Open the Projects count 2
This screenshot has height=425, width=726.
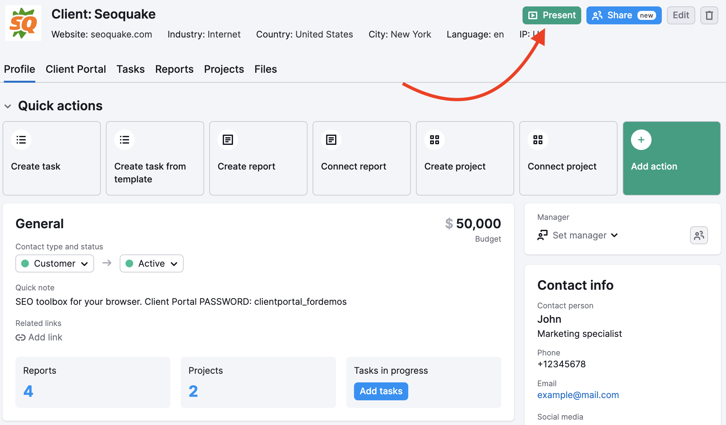[x=193, y=391]
